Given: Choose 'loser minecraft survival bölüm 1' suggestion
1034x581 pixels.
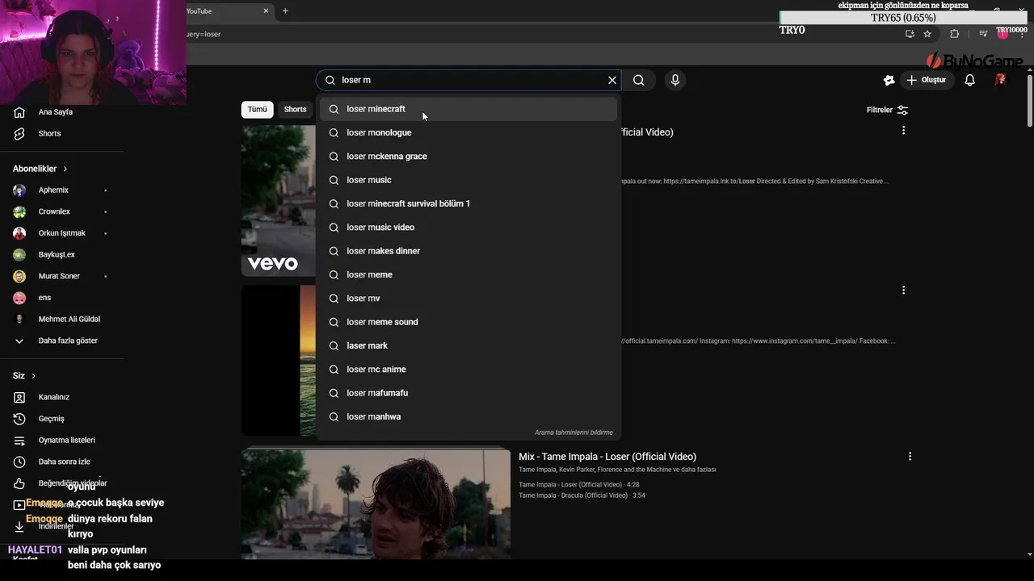Looking at the screenshot, I should 469,203.
